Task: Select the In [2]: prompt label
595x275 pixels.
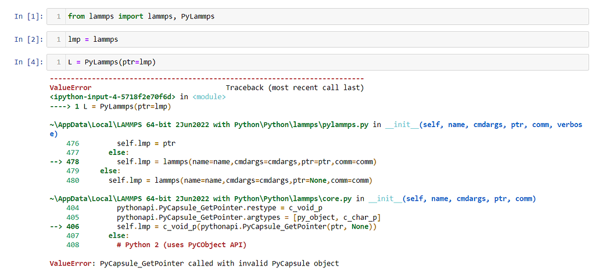Action: coord(29,39)
